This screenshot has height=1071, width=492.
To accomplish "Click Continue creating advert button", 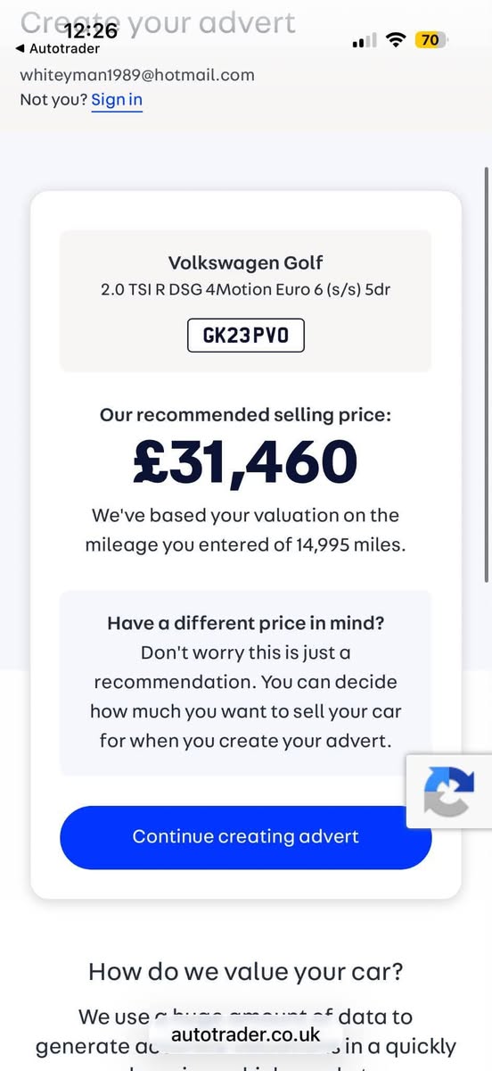I will coord(246,837).
